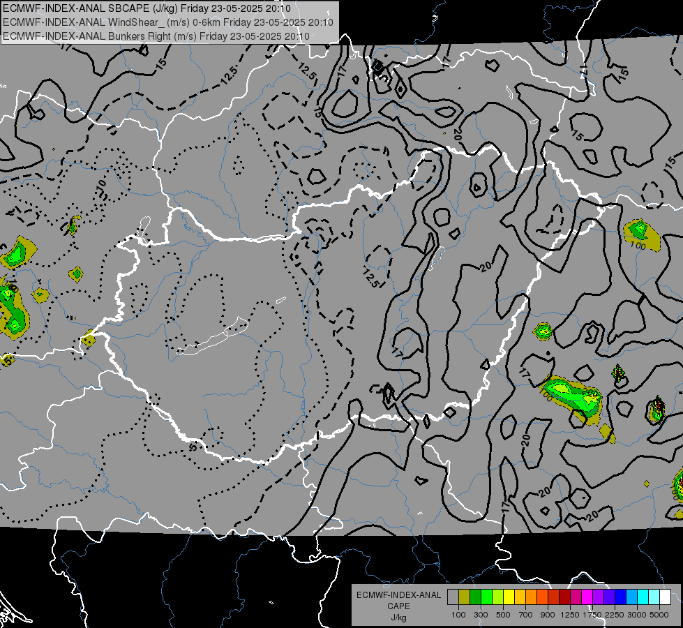Select the dark maroon legend swatch

coord(564,597)
